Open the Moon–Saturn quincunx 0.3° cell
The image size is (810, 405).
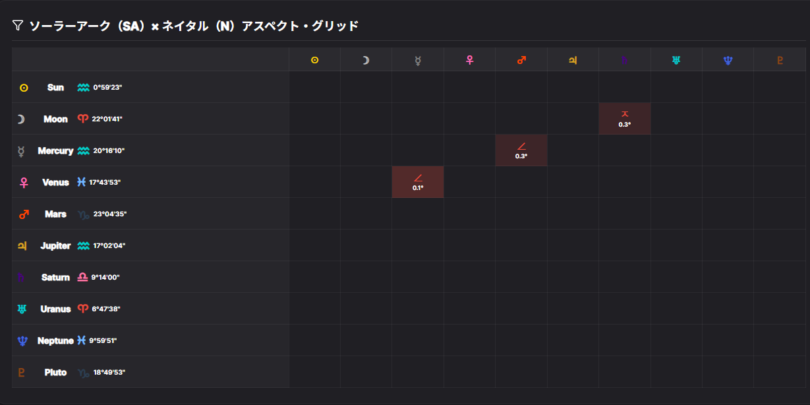(625, 119)
